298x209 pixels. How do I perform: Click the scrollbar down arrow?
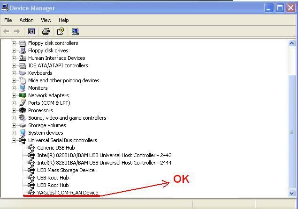[291, 194]
